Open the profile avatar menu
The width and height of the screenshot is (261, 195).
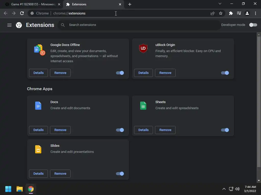point(247,13)
